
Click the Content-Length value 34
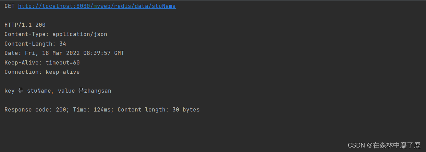click(63, 44)
